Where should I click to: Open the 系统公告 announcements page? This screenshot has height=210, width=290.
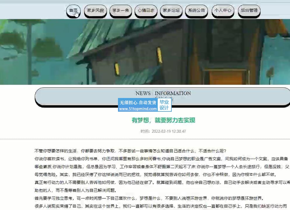tap(197, 11)
